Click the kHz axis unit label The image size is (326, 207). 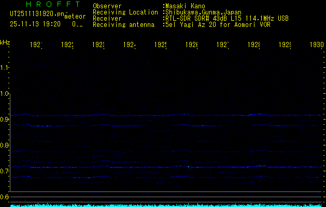pyautogui.click(x=5, y=42)
